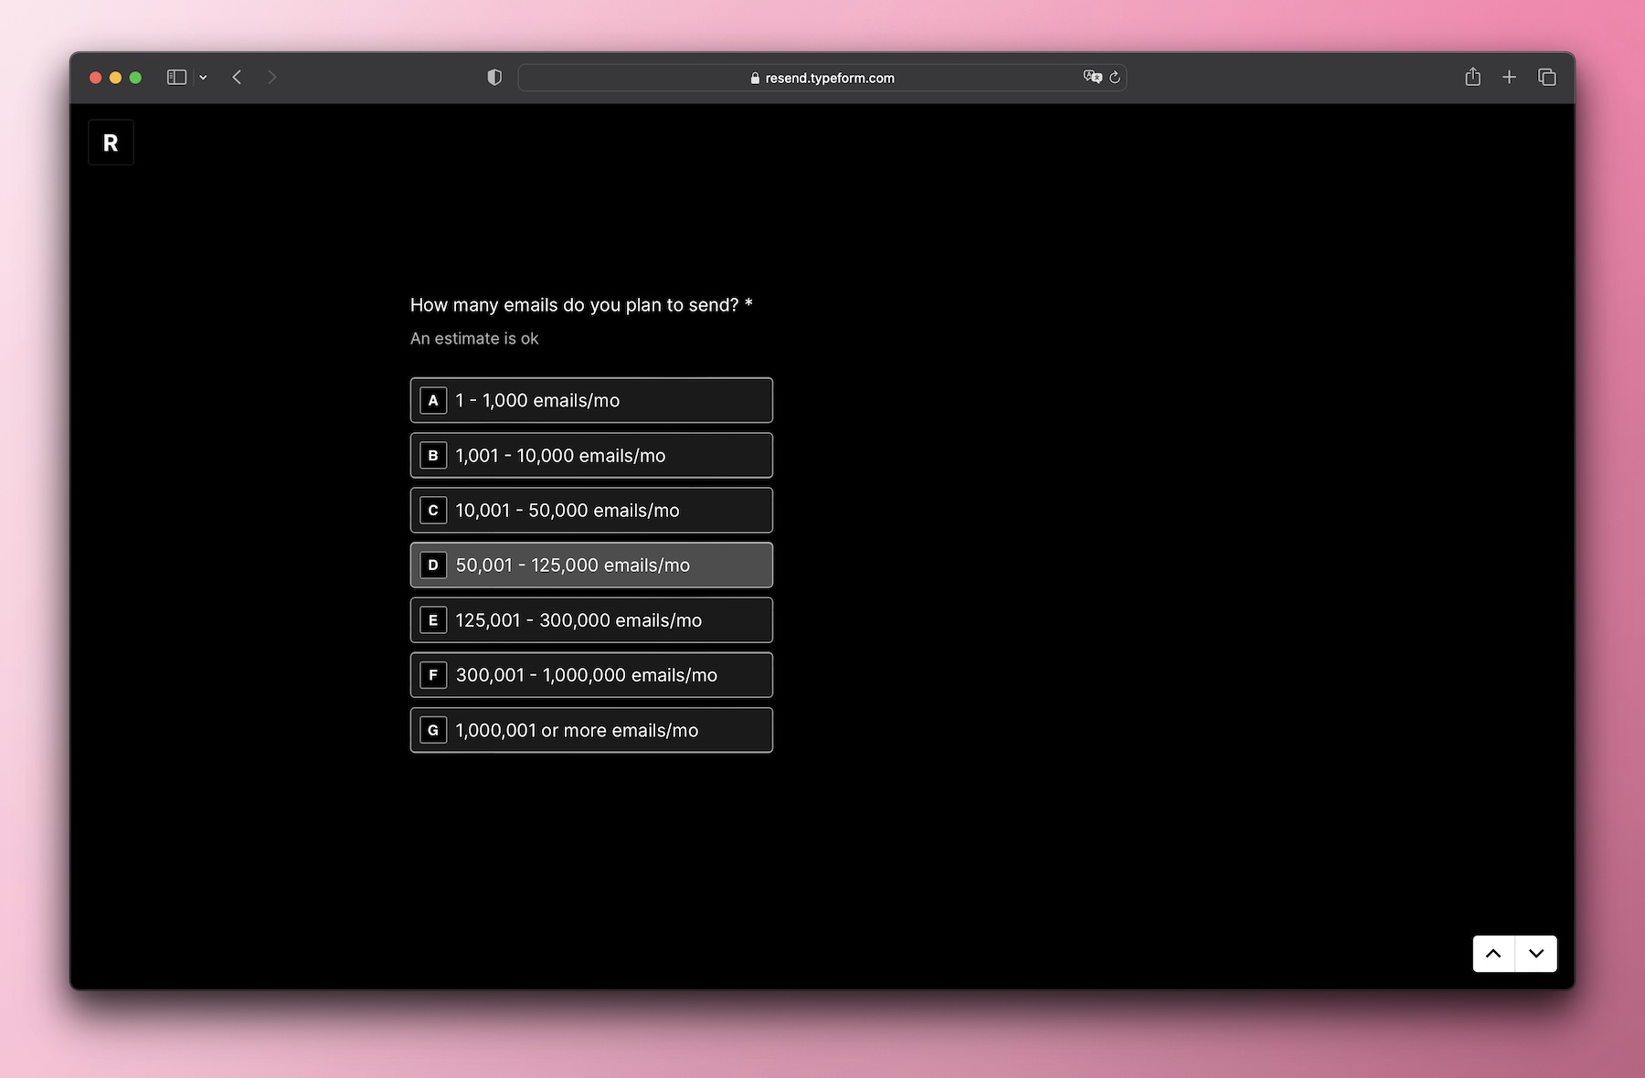Click the R logo in the top corner
This screenshot has width=1645, height=1078.
pos(111,142)
